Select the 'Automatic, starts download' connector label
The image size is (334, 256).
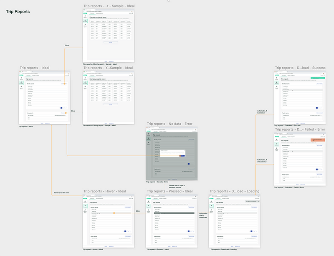click(203, 215)
